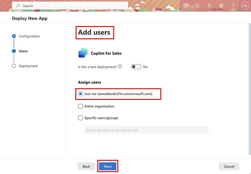Viewport: 251px width, 174px height.
Task: Click the completed Configuration checkmark
Action: [14, 36]
